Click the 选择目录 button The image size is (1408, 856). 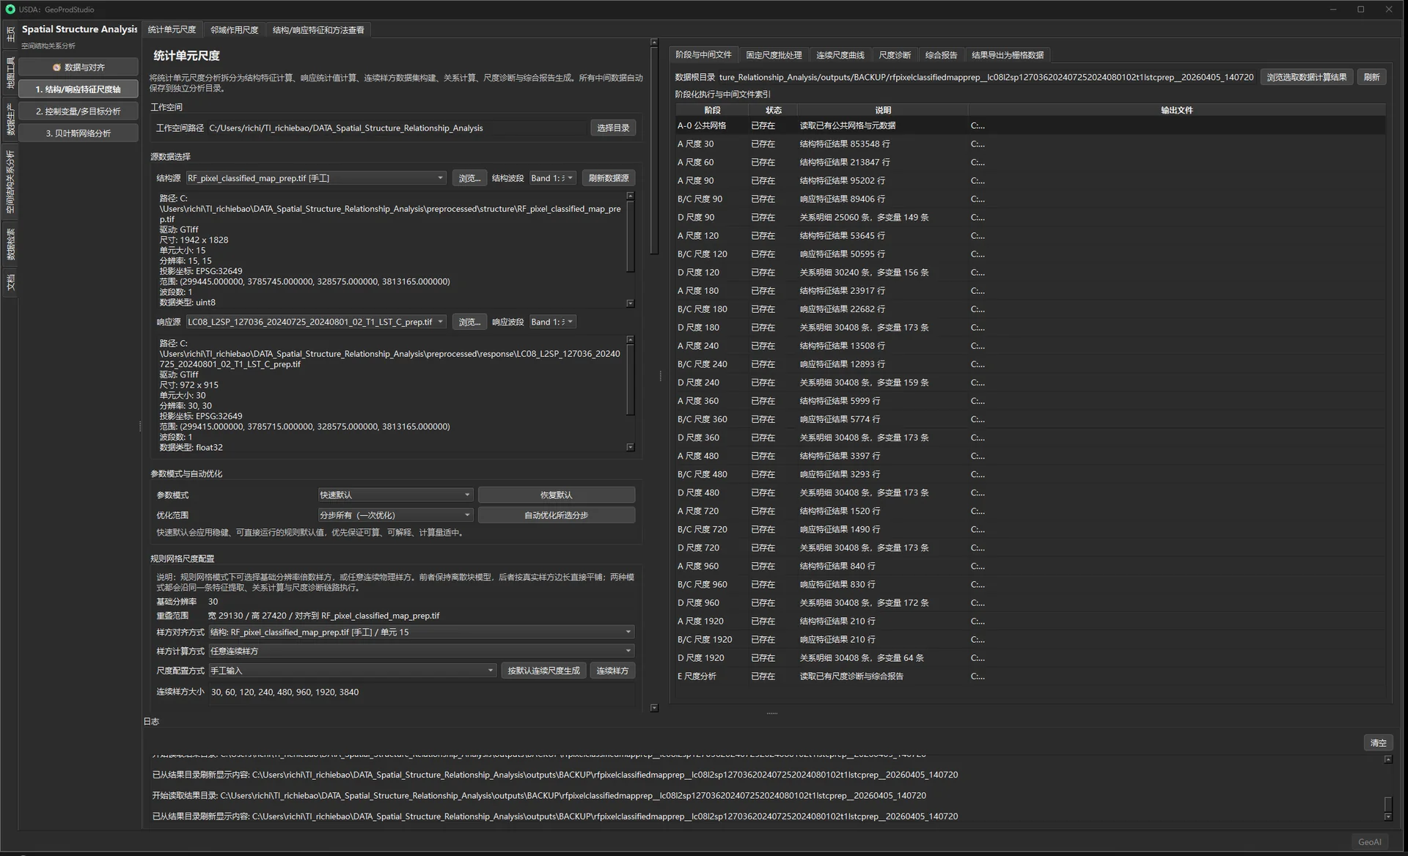click(x=613, y=128)
